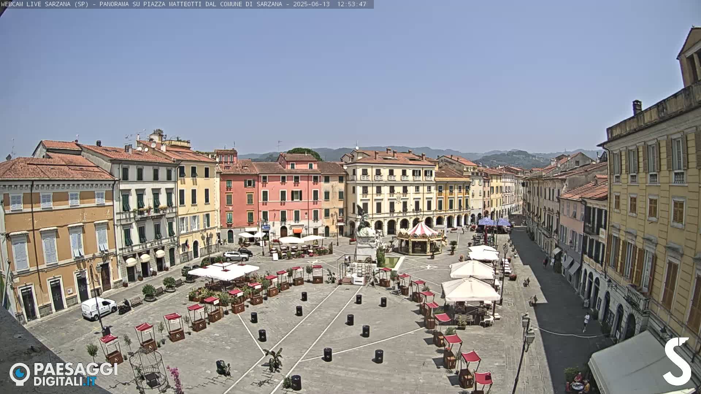This screenshot has height=394, width=701.
Task: Open the PAESAGGI DIGITALI.IT logo text
Action: (x=76, y=374)
